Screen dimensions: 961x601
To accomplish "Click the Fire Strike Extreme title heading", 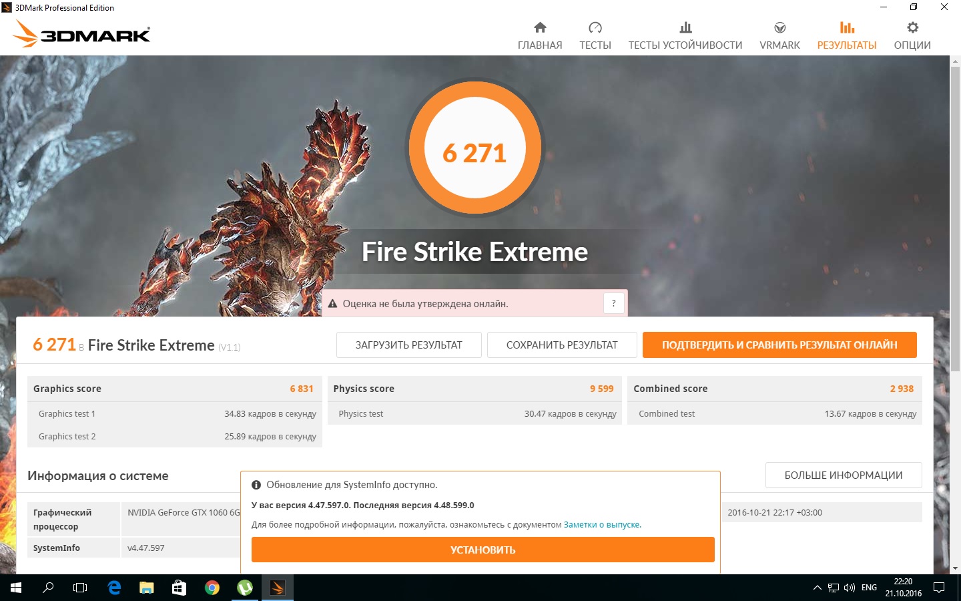I will tap(474, 252).
